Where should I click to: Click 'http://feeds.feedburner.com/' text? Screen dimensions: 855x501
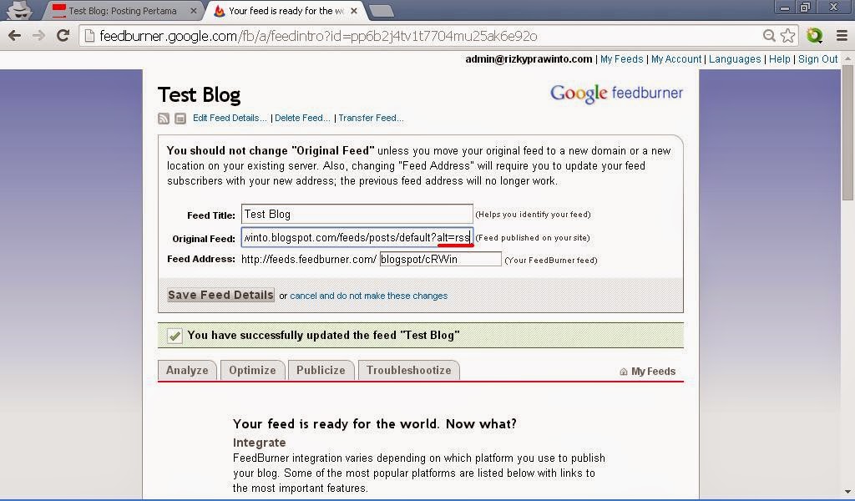point(309,259)
